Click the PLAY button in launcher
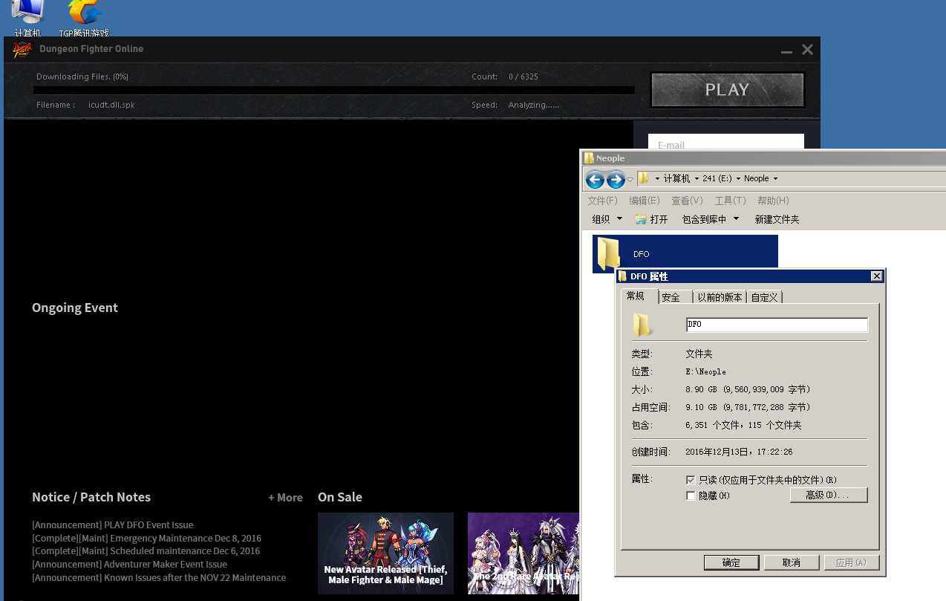 point(728,90)
